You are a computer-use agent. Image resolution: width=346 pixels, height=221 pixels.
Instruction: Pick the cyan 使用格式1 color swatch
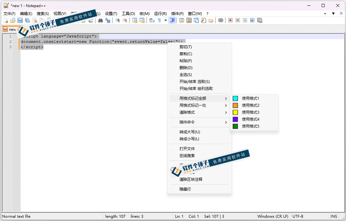tap(235, 98)
